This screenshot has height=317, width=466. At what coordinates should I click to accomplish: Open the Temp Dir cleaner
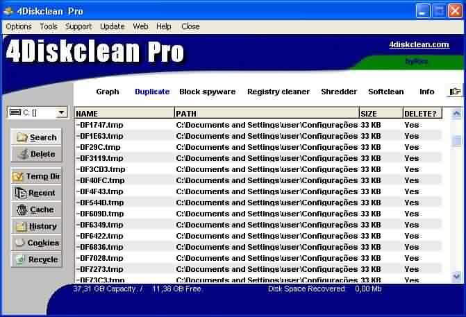pos(36,176)
